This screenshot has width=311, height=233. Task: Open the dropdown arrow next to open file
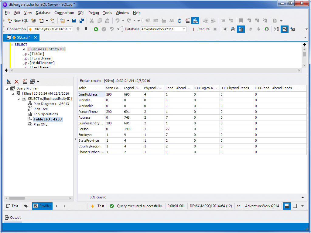68,21
